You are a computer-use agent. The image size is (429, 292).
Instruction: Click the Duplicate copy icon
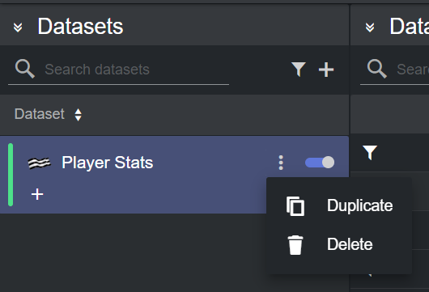(295, 206)
